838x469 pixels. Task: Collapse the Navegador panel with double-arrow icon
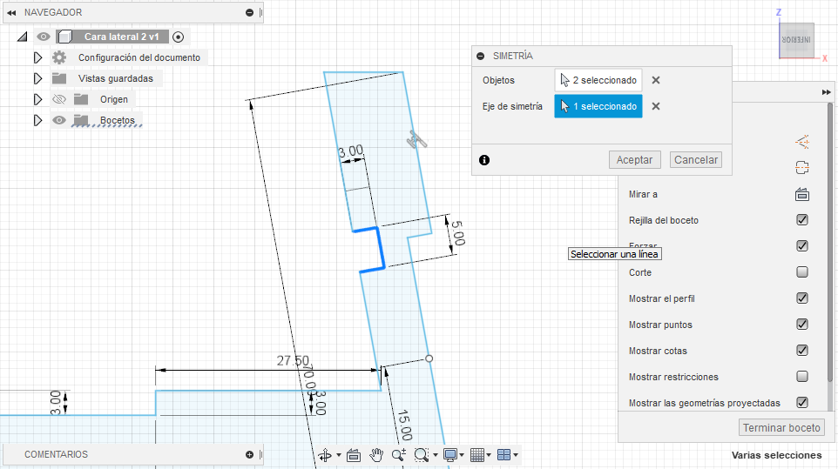click(x=11, y=12)
